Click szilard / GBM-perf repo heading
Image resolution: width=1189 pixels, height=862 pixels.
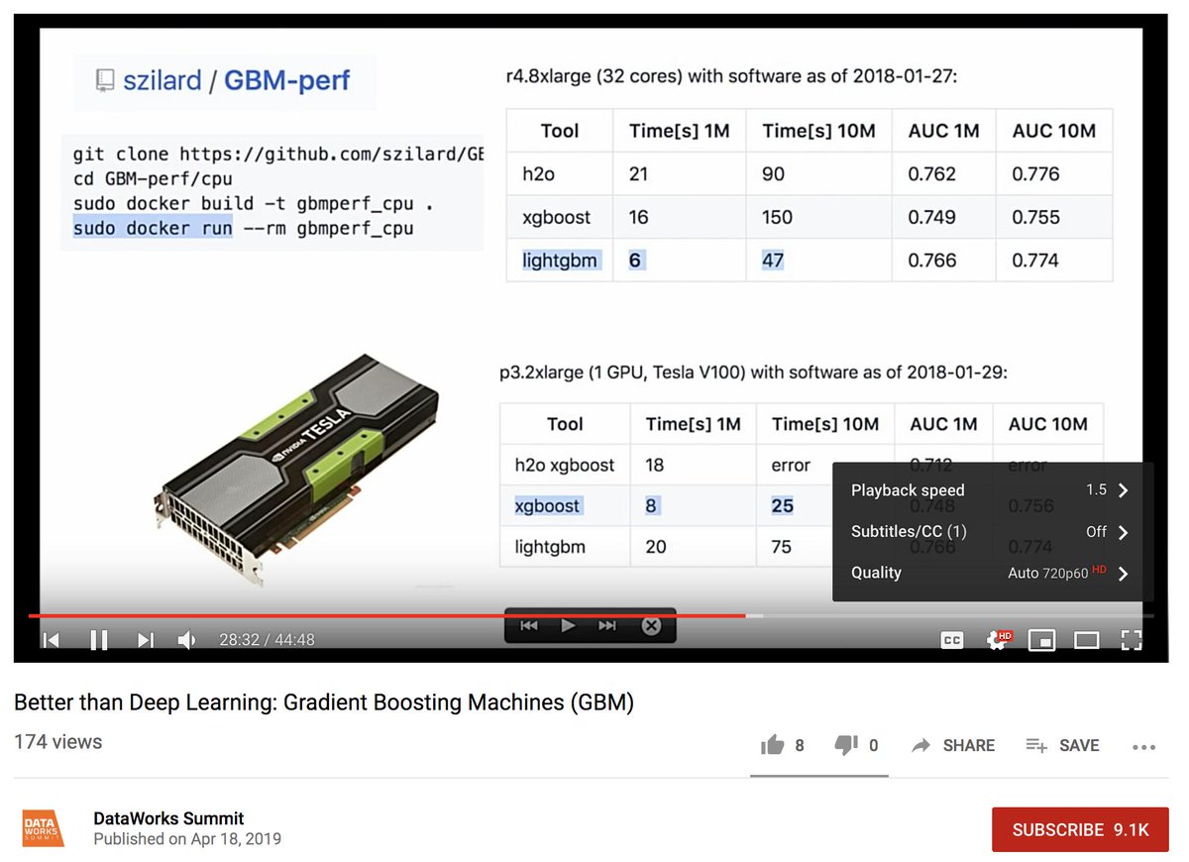pyautogui.click(x=236, y=80)
